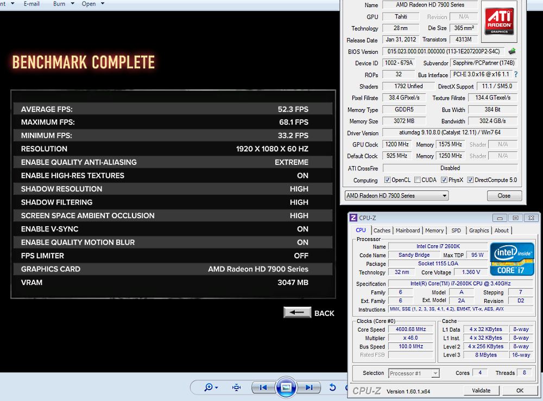Open the Processor #1 selection dropdown

coord(414,373)
